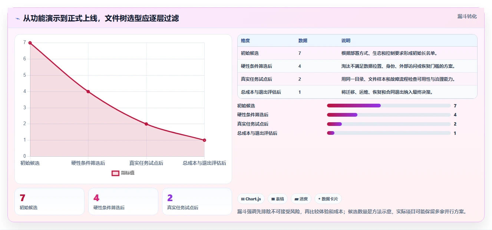
Task: Click the 数据 table column header
Action: pyautogui.click(x=303, y=41)
